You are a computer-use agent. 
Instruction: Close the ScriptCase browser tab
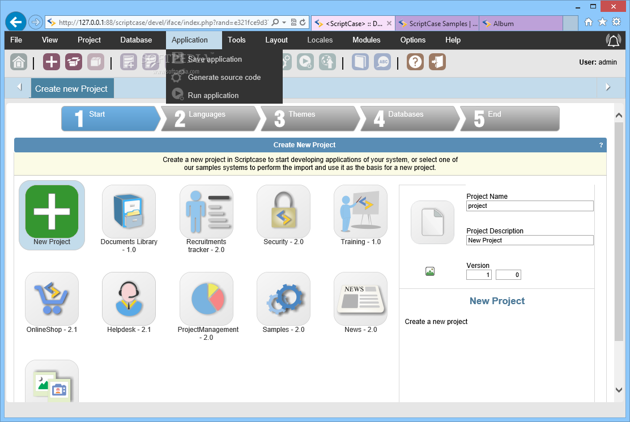(x=389, y=24)
